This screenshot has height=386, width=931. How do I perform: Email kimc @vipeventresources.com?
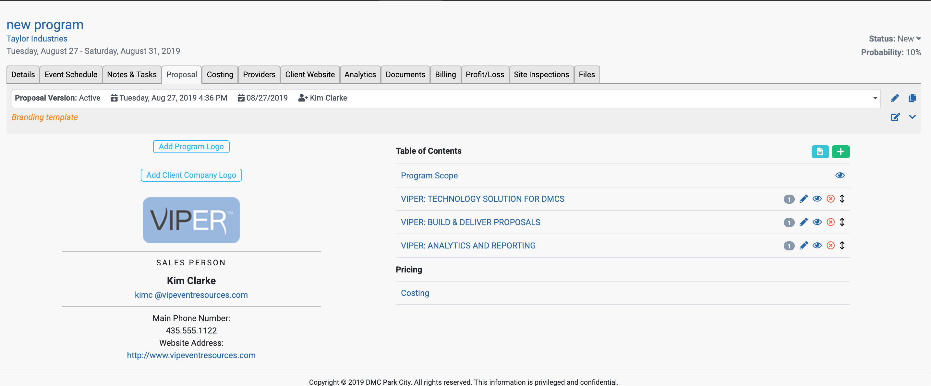(x=191, y=295)
